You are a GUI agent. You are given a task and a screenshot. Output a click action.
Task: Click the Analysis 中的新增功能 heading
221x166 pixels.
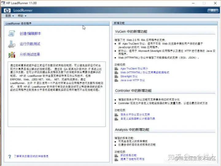132,130
